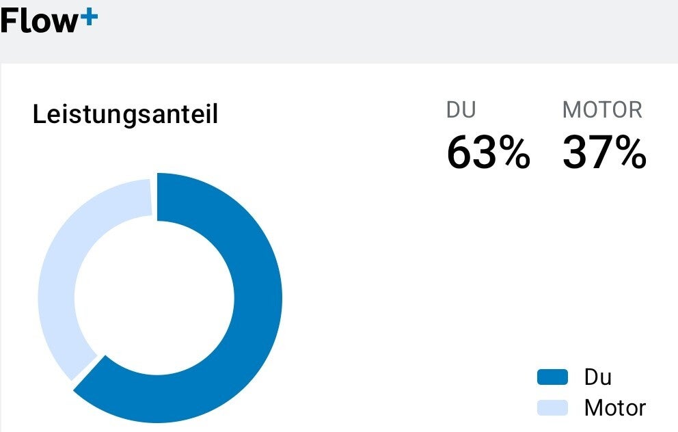Click the MOTOR label above 37%
The width and height of the screenshot is (678, 432).
coord(602,109)
